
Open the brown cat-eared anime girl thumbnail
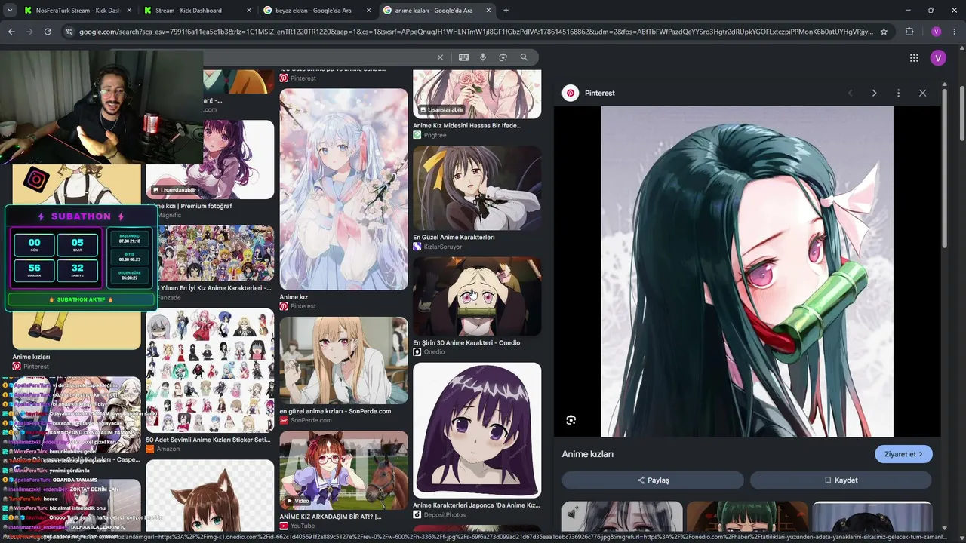tap(210, 495)
